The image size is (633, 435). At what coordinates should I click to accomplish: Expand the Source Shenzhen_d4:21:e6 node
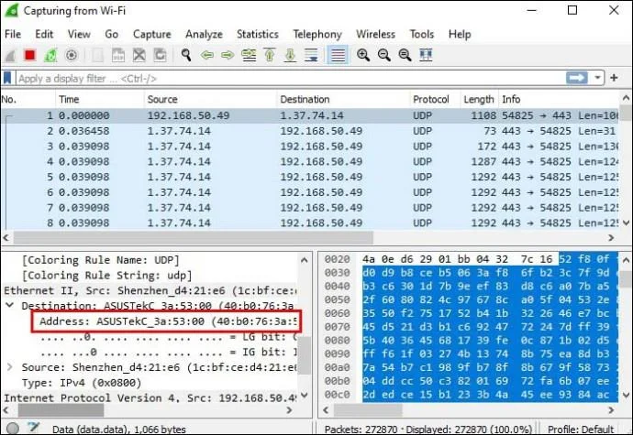(10, 367)
